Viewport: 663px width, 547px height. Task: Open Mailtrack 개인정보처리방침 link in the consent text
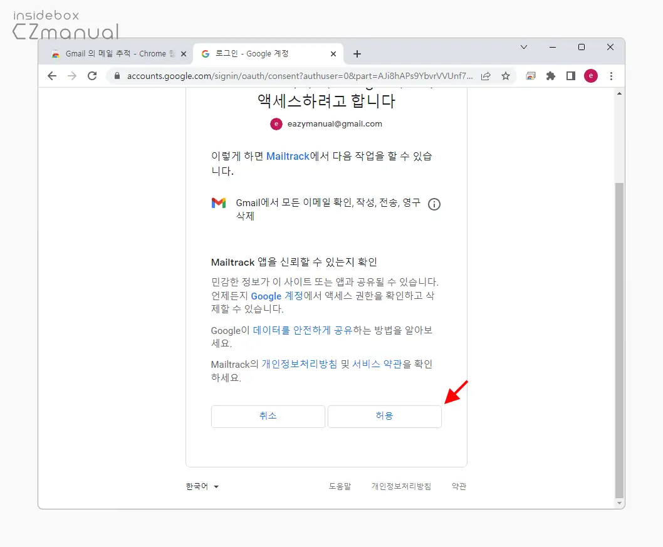pyautogui.click(x=300, y=364)
